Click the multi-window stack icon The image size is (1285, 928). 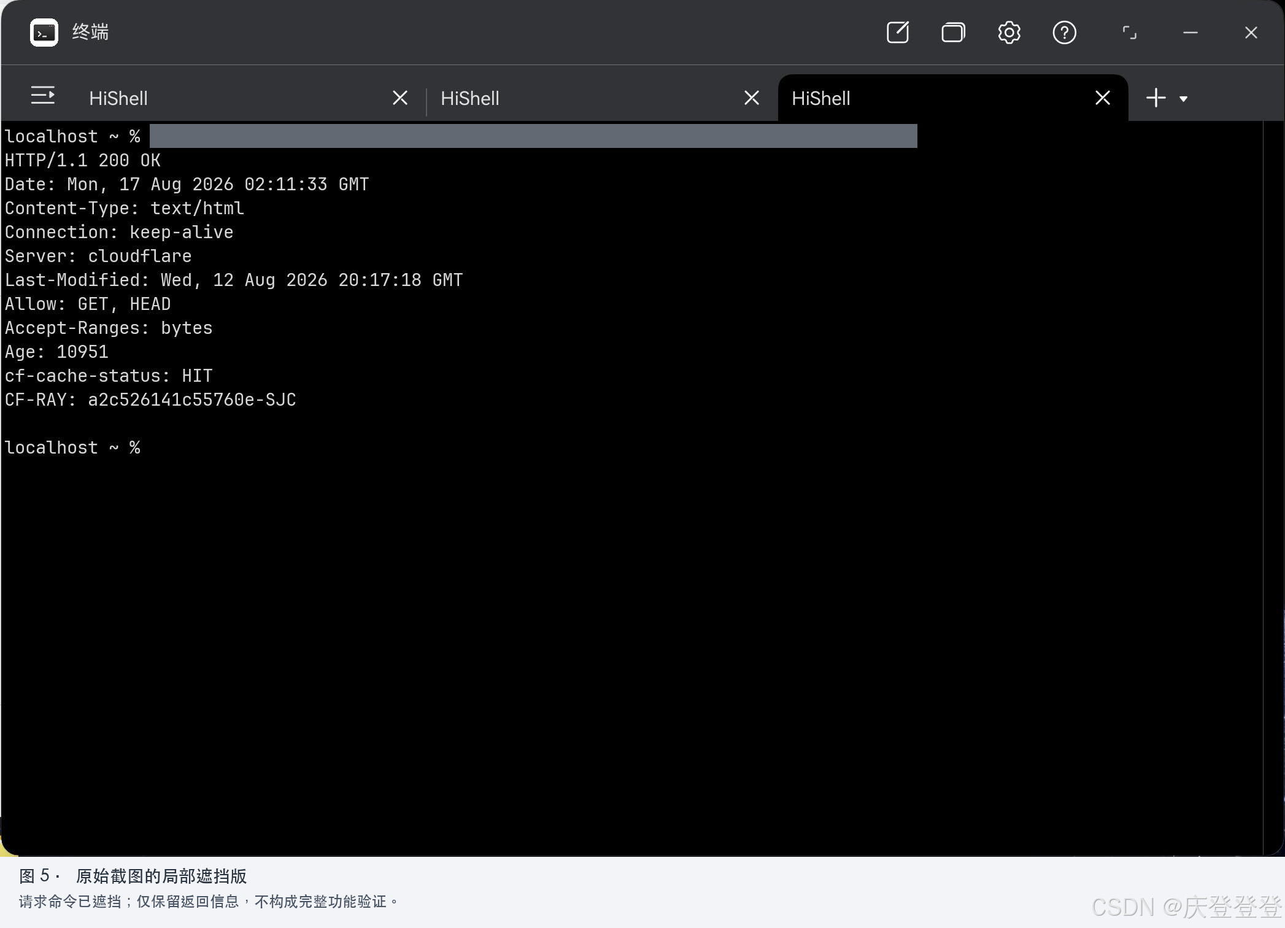pos(953,33)
